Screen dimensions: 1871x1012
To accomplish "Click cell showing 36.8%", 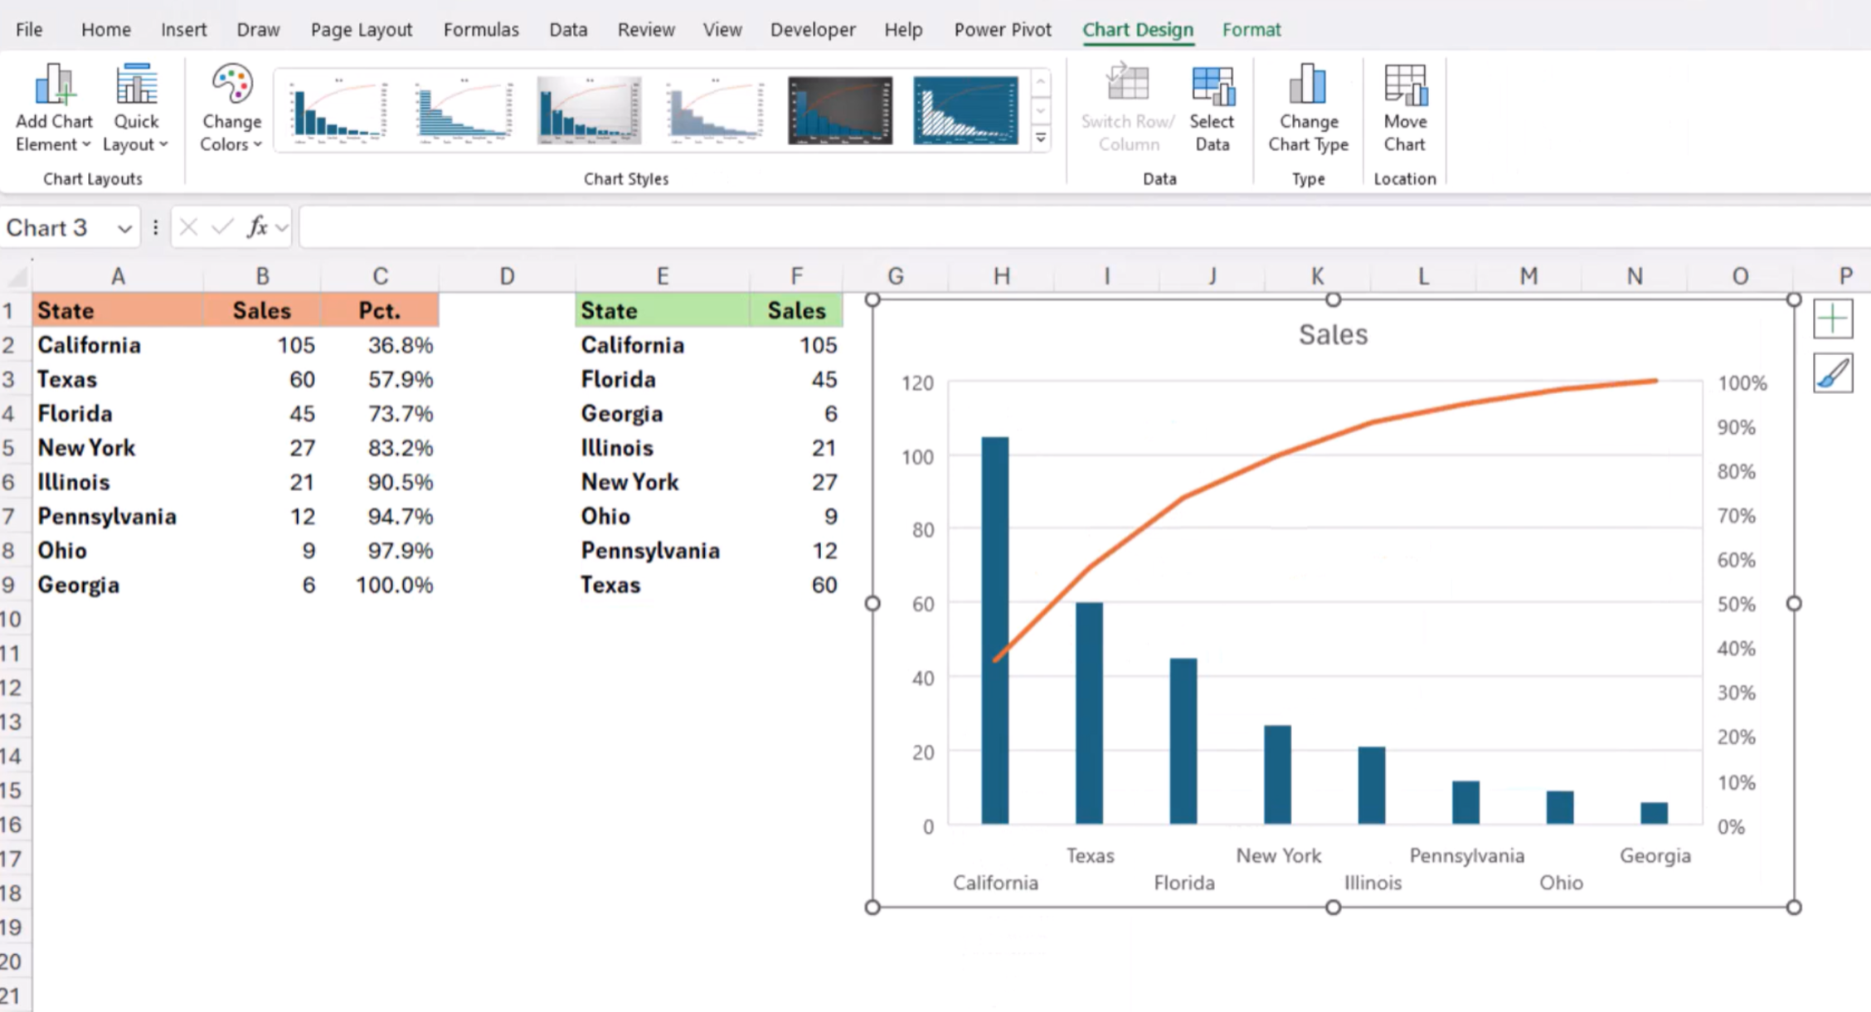I will click(x=380, y=345).
